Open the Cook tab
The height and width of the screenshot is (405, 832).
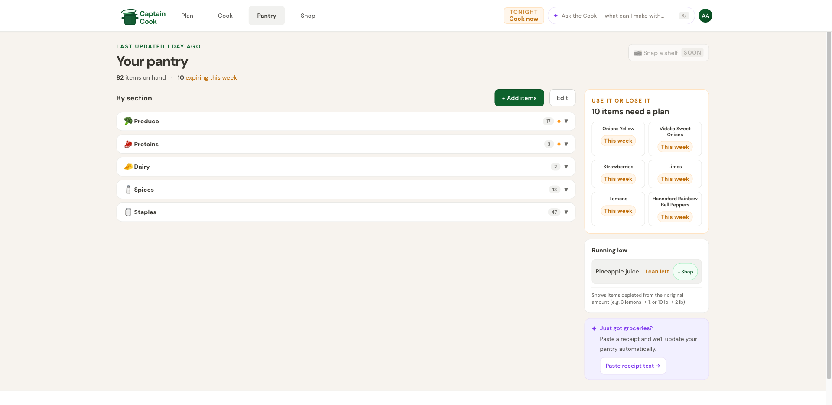click(x=225, y=16)
